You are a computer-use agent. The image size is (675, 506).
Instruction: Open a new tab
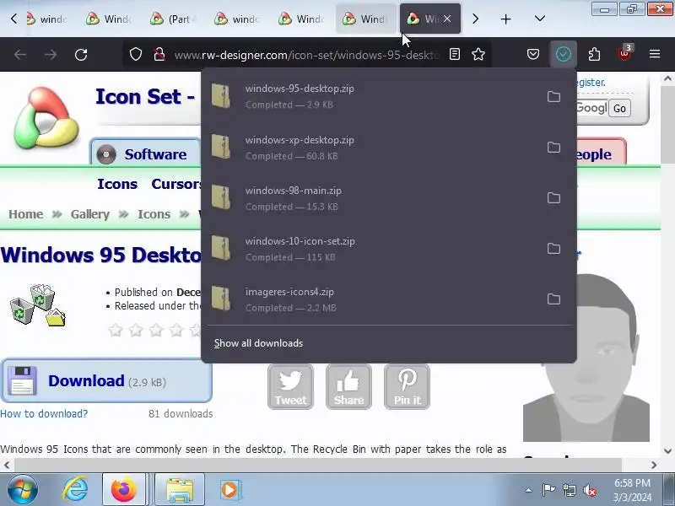[505, 19]
